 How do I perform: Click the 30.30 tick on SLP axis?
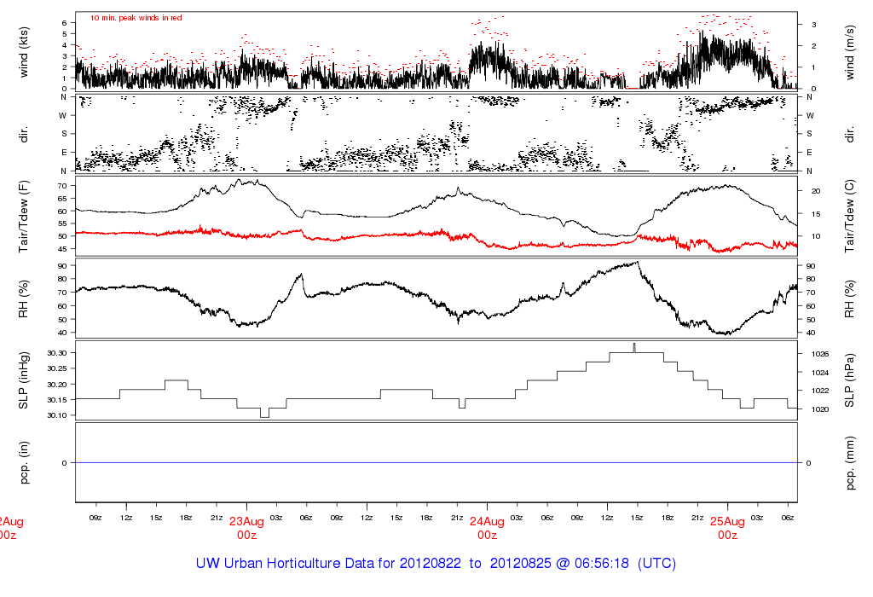coord(57,353)
